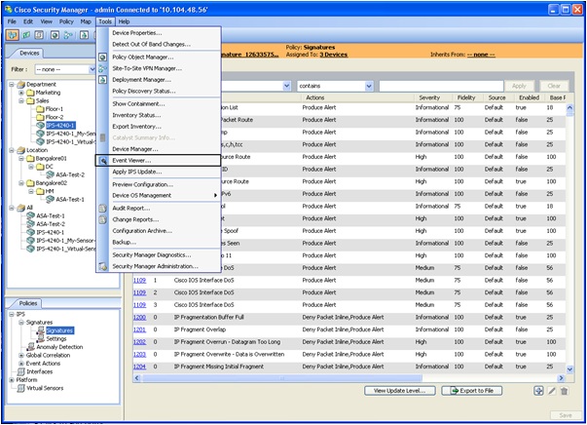Collapse the All devices group

pos(12,208)
